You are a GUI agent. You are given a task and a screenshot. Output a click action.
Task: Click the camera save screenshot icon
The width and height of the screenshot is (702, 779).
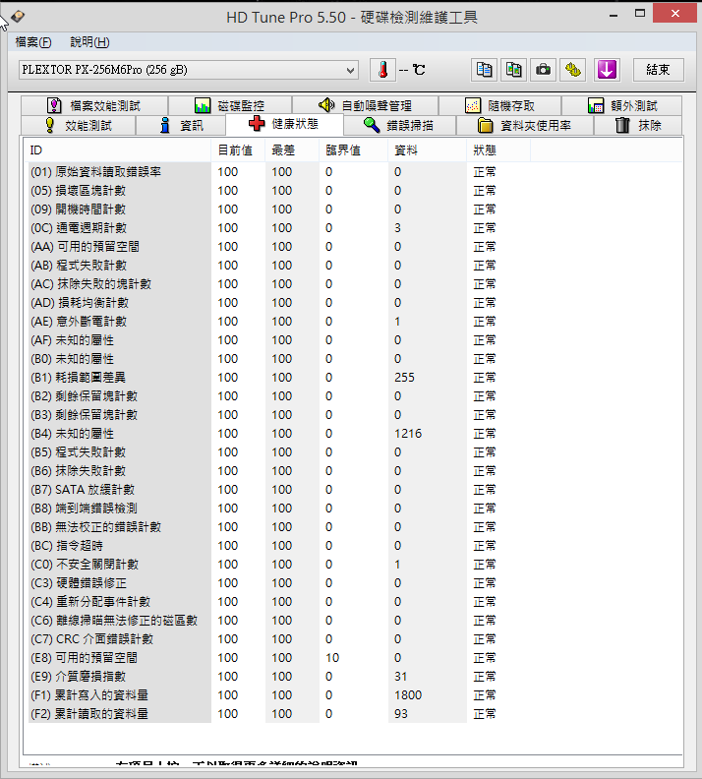pyautogui.click(x=543, y=70)
